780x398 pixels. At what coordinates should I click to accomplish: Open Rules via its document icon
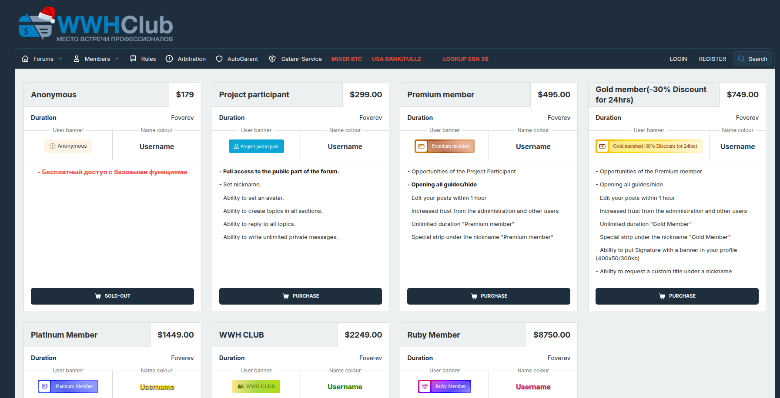pyautogui.click(x=133, y=59)
